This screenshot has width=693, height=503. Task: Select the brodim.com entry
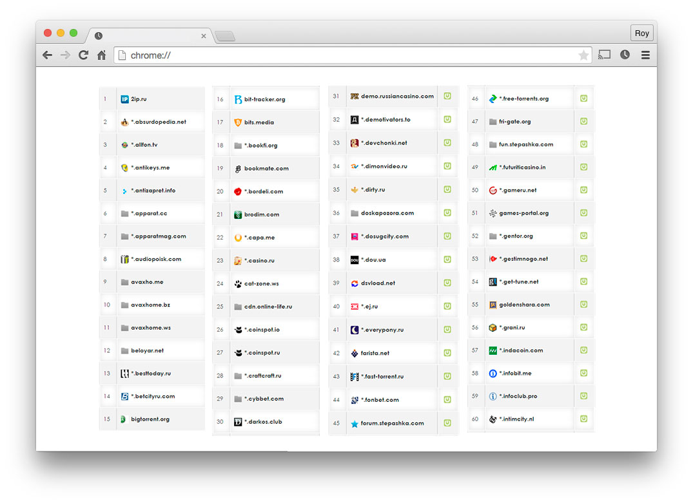point(266,214)
